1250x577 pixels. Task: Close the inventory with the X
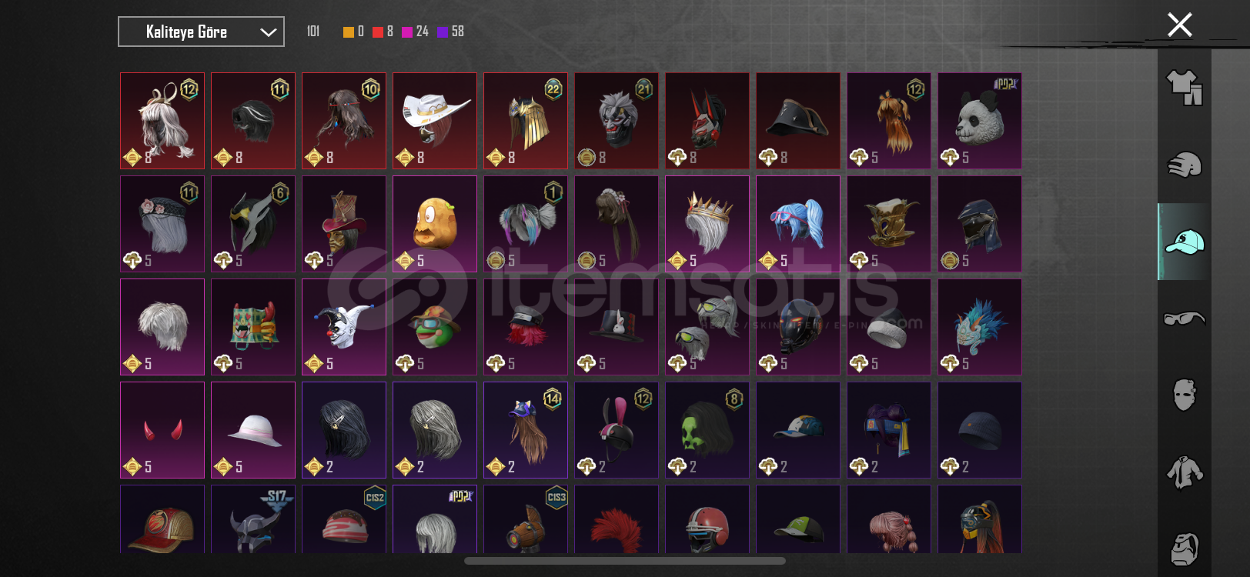tap(1179, 25)
